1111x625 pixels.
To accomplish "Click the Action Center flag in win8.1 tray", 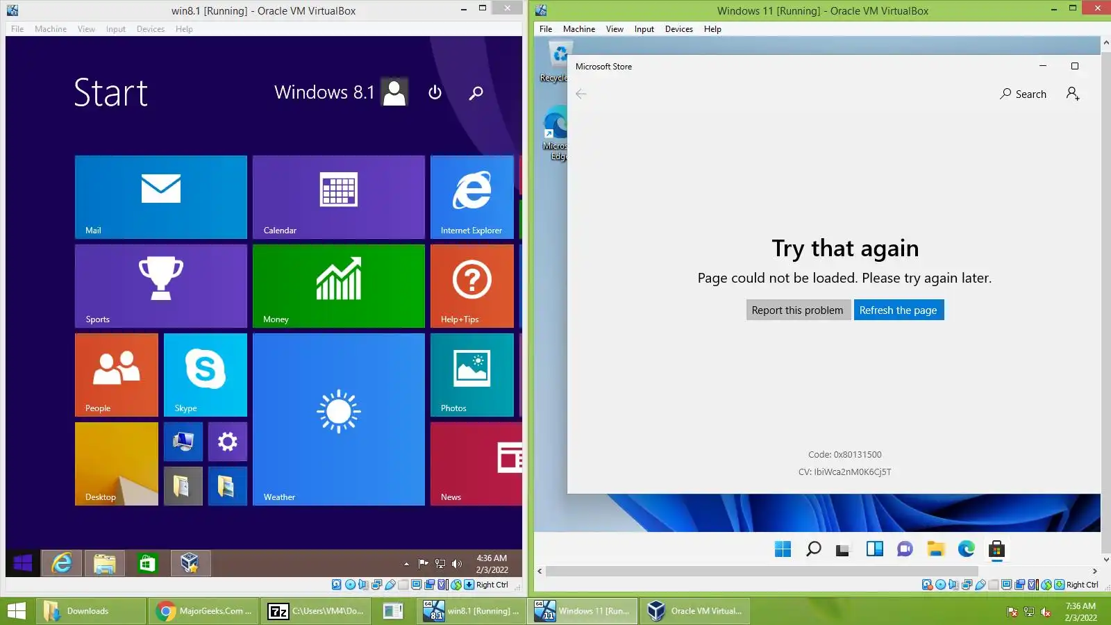I will point(424,564).
